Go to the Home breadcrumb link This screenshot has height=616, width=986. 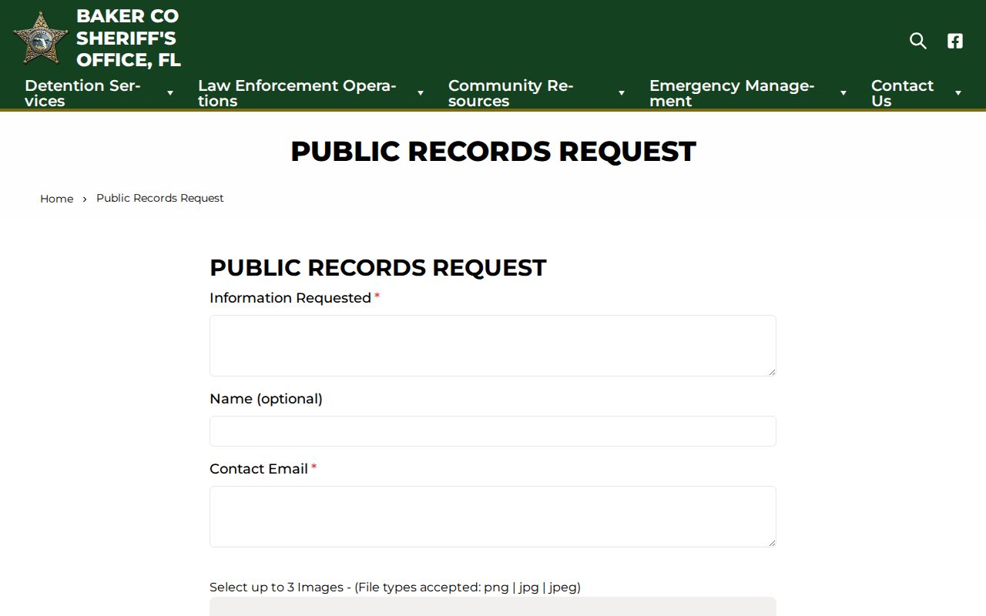point(57,199)
